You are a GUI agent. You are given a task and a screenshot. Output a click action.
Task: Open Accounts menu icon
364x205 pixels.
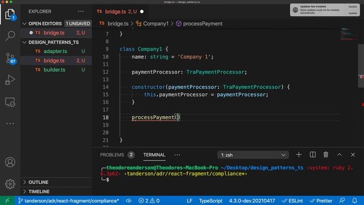click(x=10, y=162)
